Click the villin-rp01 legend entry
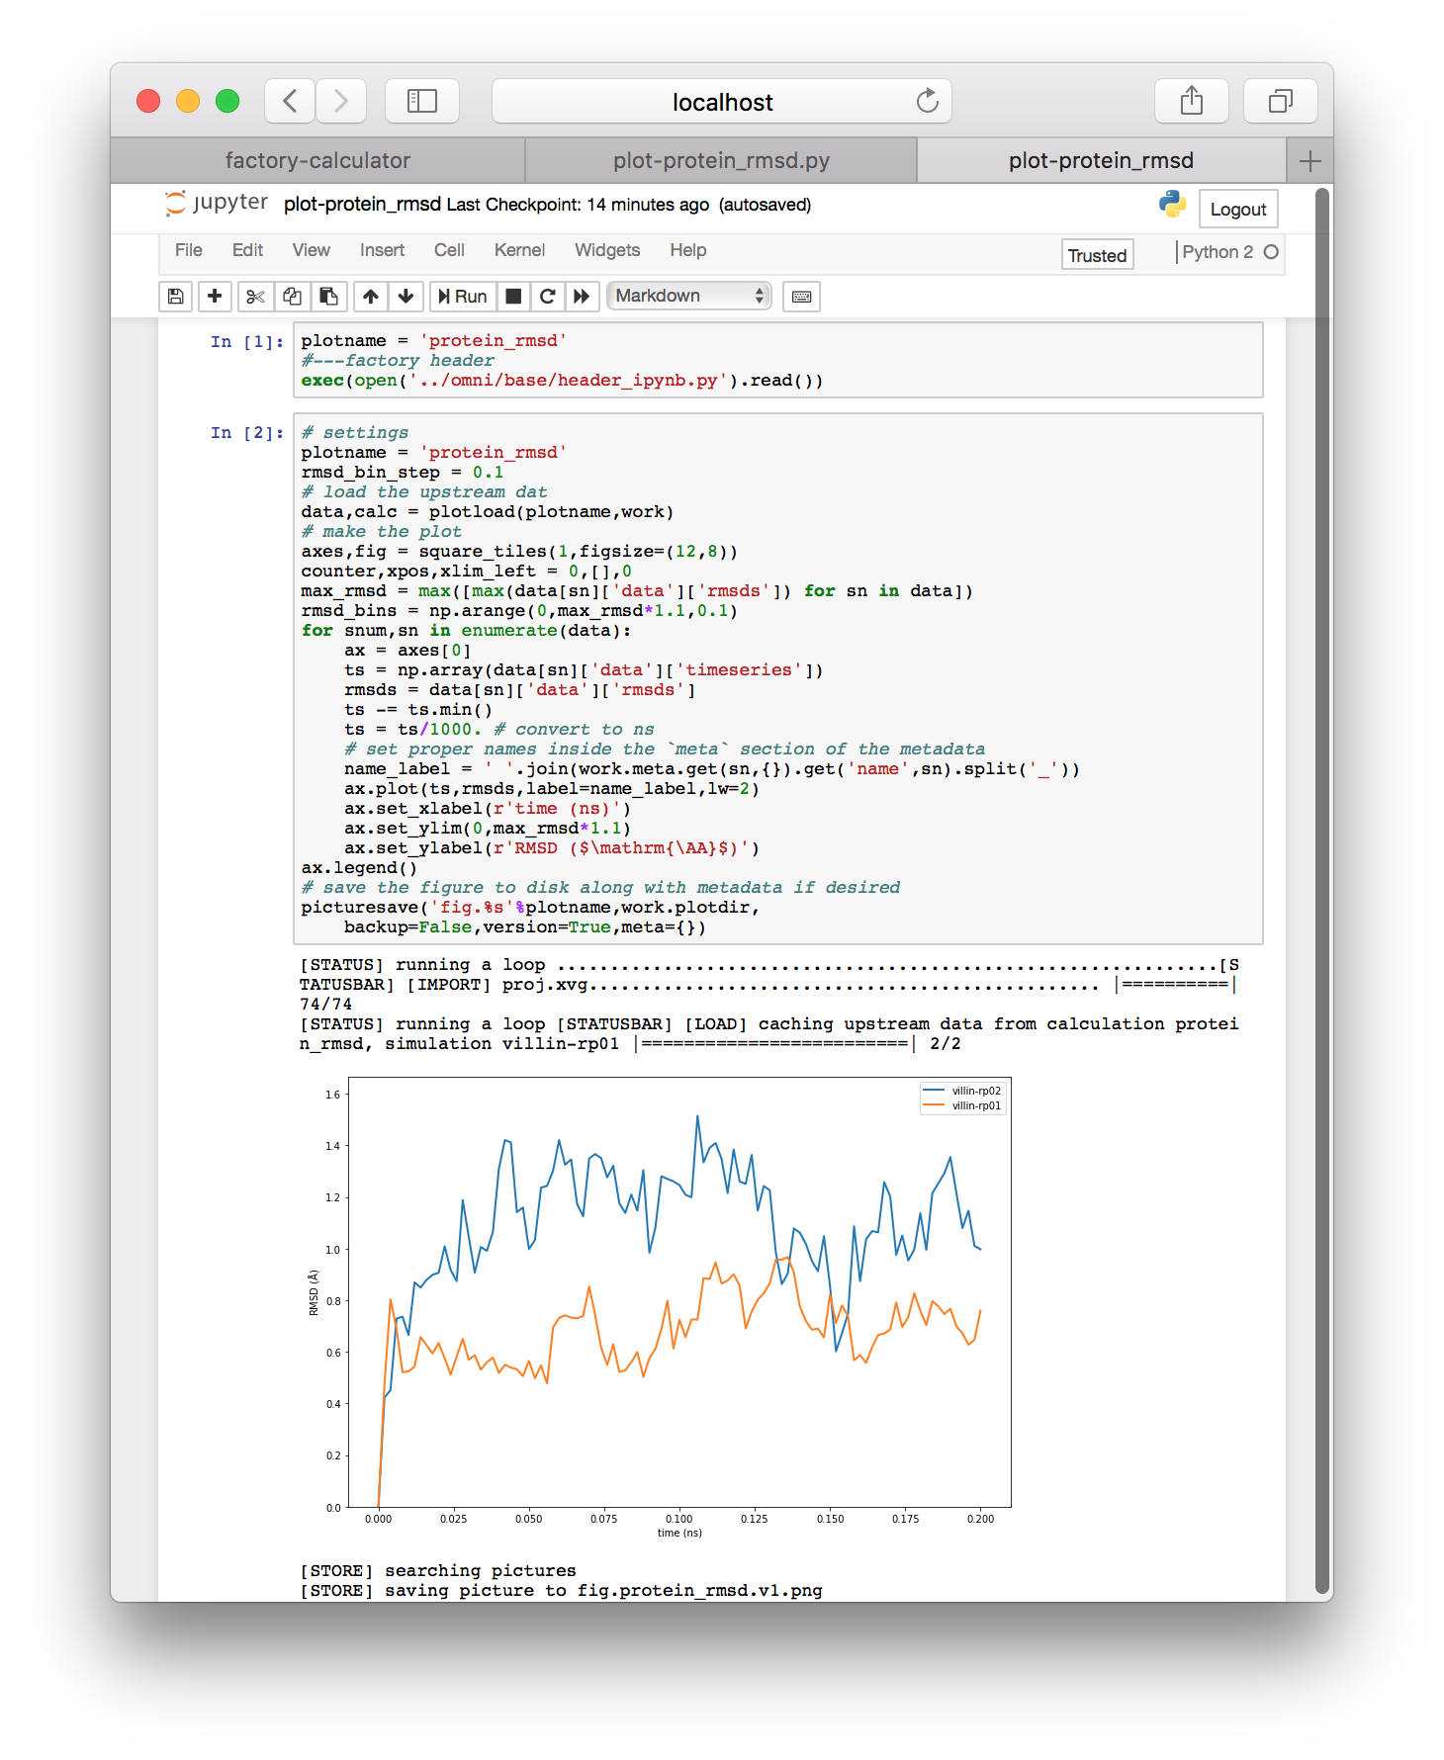Viewport: 1444px width, 1760px height. tap(962, 1105)
